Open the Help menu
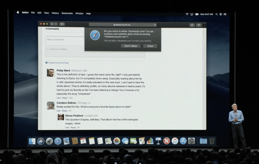This screenshot has width=259, height=164. pos(88,14)
